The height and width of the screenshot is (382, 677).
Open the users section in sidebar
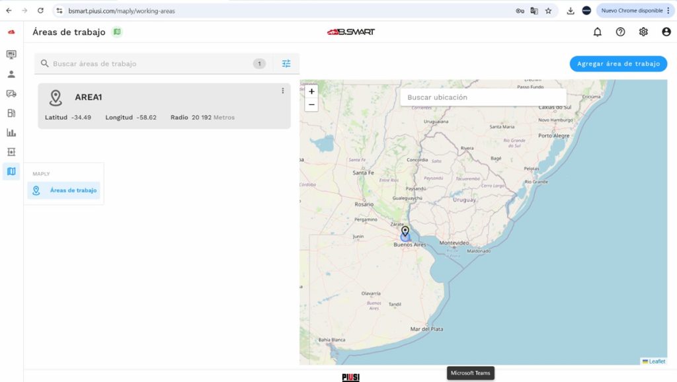click(11, 74)
